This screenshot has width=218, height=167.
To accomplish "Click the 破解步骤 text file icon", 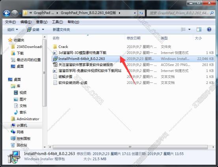I will pyautogui.click(x=55, y=77).
